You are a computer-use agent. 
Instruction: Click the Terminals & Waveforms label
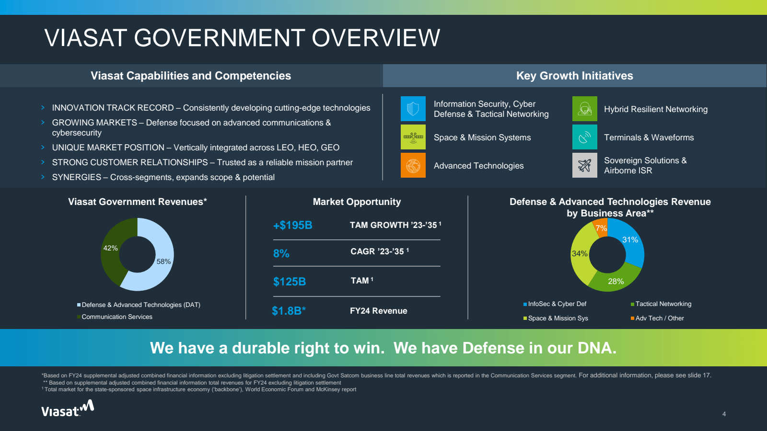click(649, 137)
